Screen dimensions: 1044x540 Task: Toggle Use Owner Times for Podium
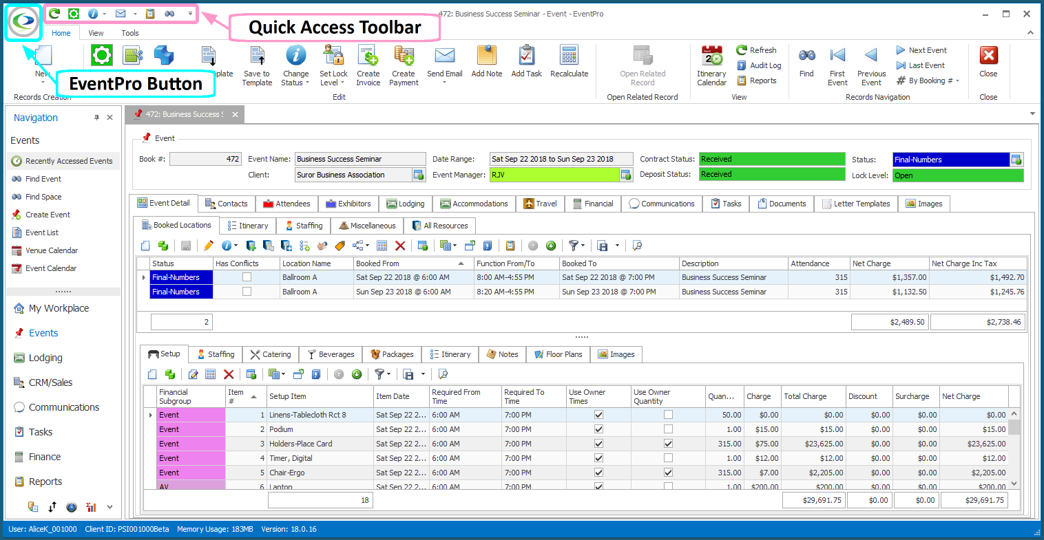coord(598,429)
